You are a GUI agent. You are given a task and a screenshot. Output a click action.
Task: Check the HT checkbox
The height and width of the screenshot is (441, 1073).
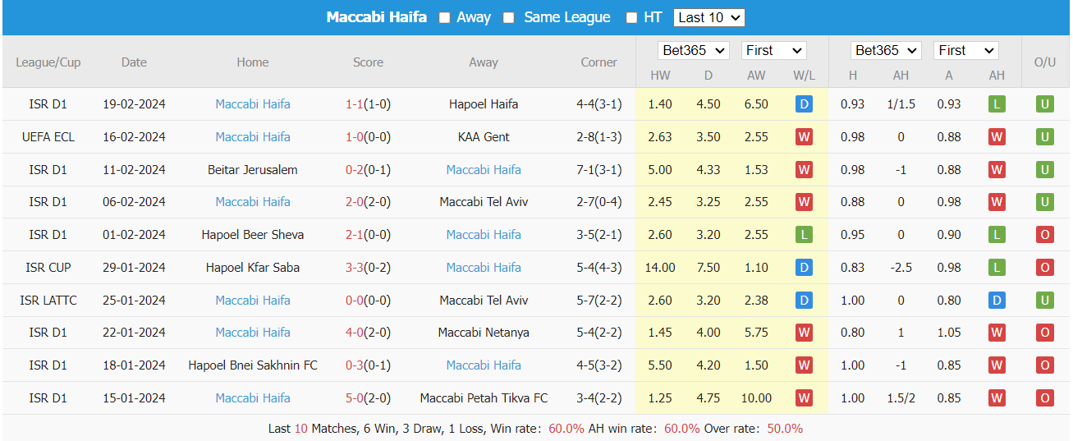tap(631, 17)
